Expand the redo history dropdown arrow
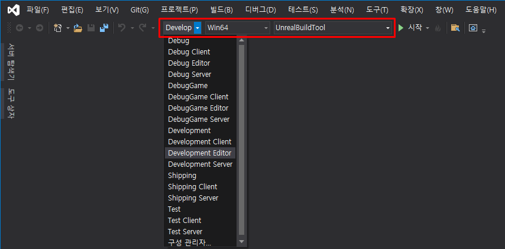 point(153,28)
